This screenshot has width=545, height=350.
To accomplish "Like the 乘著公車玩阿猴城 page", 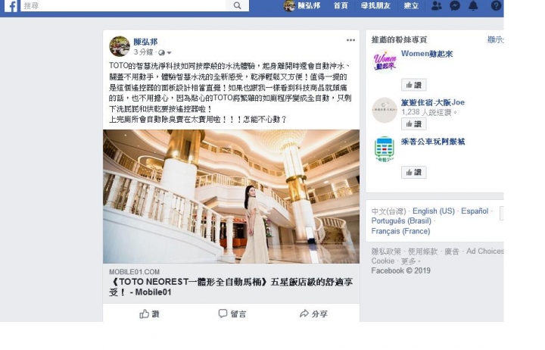I will tap(413, 172).
